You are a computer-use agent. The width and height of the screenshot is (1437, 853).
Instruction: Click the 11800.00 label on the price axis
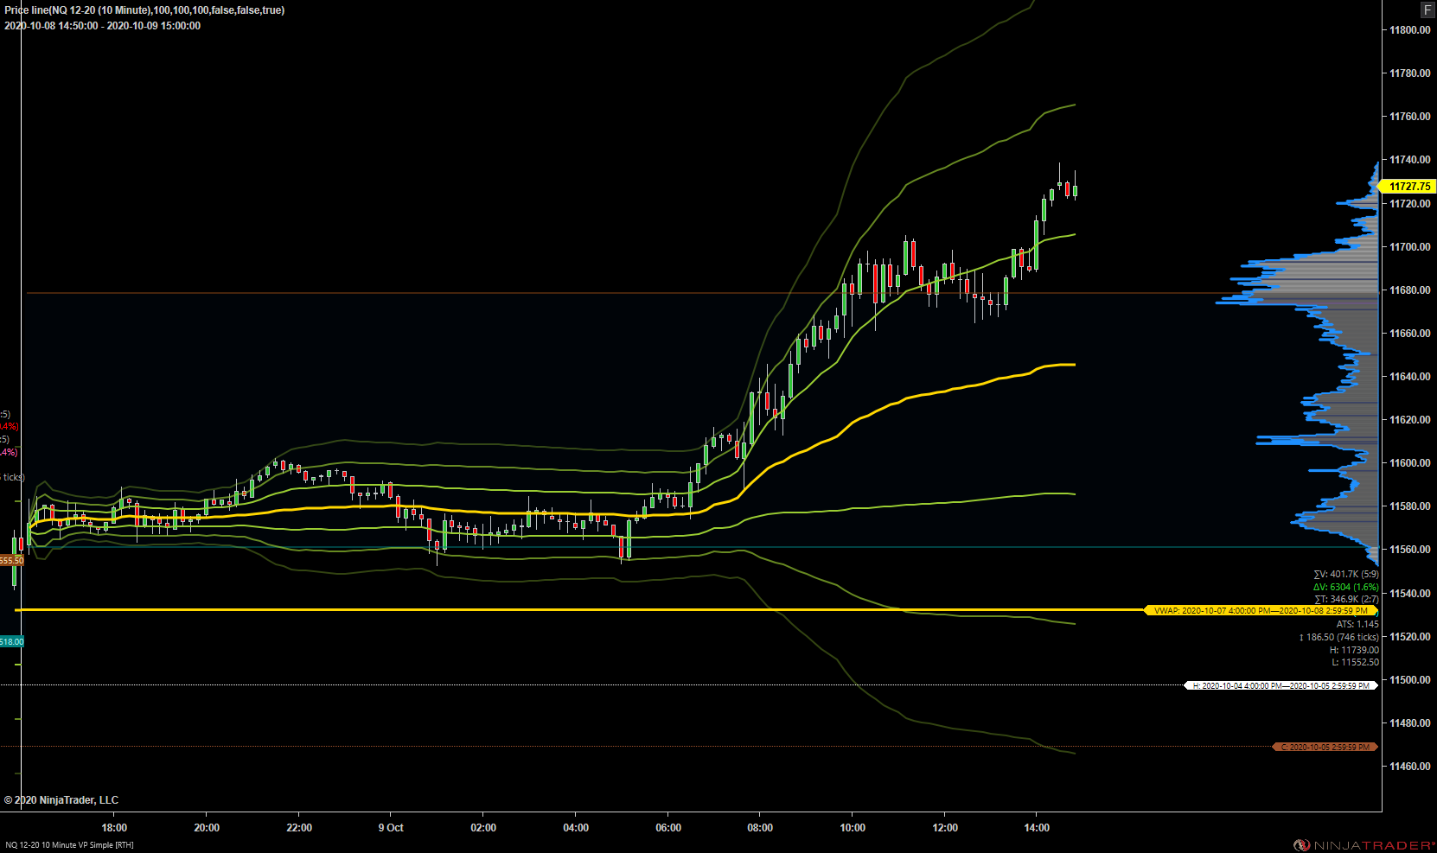(x=1409, y=30)
